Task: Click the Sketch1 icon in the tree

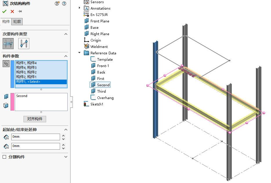Action: pyautogui.click(x=86, y=104)
